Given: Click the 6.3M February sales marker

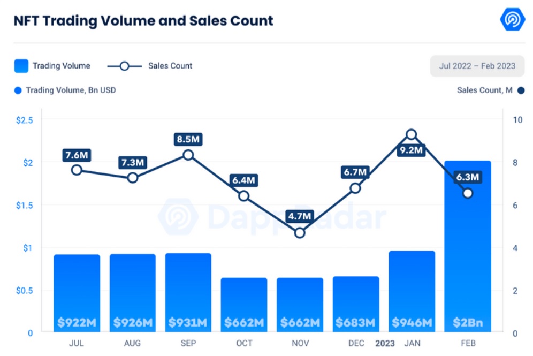Looking at the screenshot, I should click(x=468, y=193).
